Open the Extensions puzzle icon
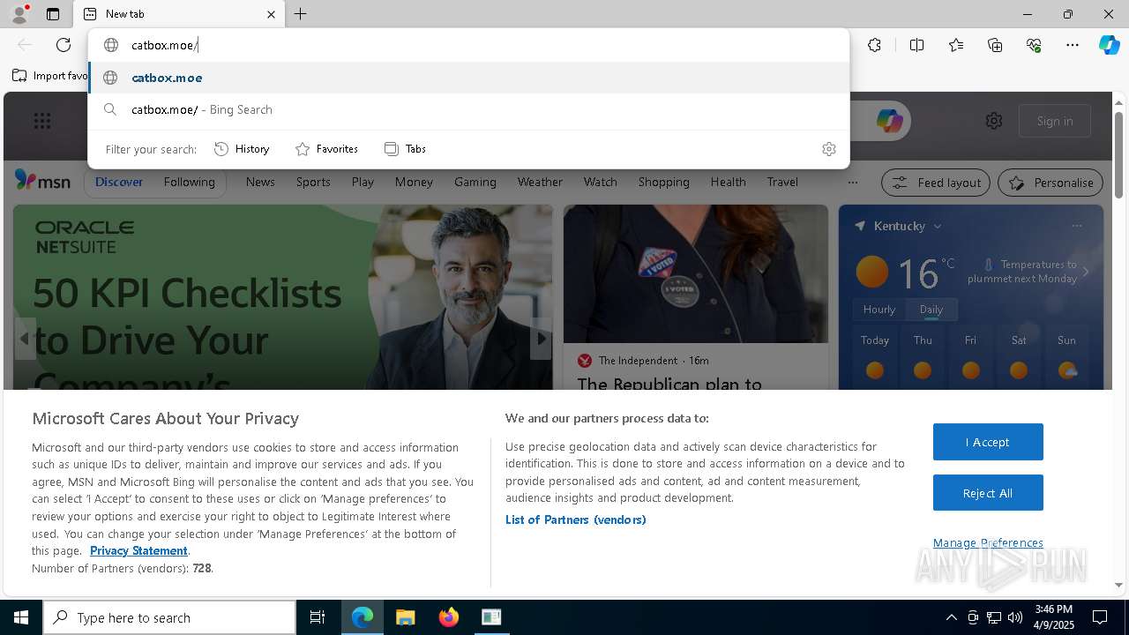Image resolution: width=1129 pixels, height=635 pixels. click(x=874, y=45)
